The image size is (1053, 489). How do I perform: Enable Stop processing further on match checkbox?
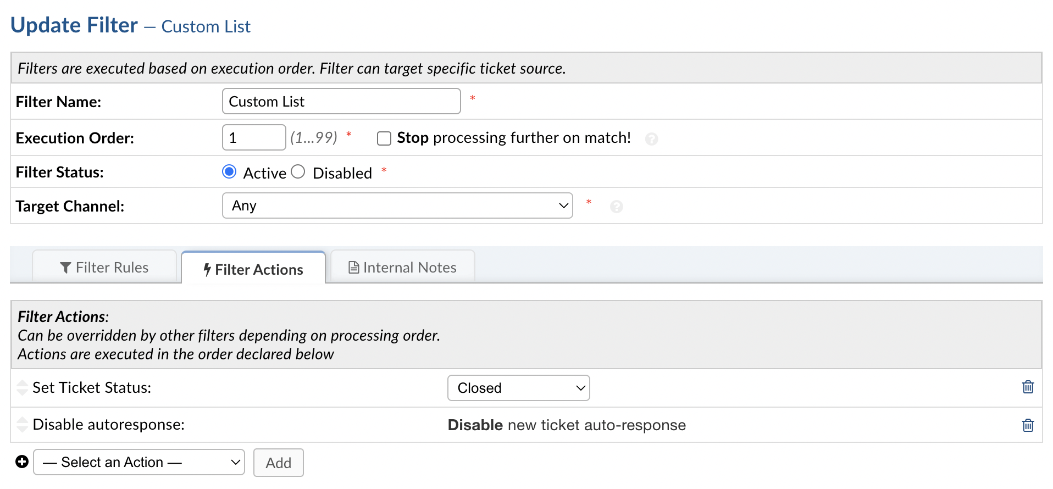[384, 138]
